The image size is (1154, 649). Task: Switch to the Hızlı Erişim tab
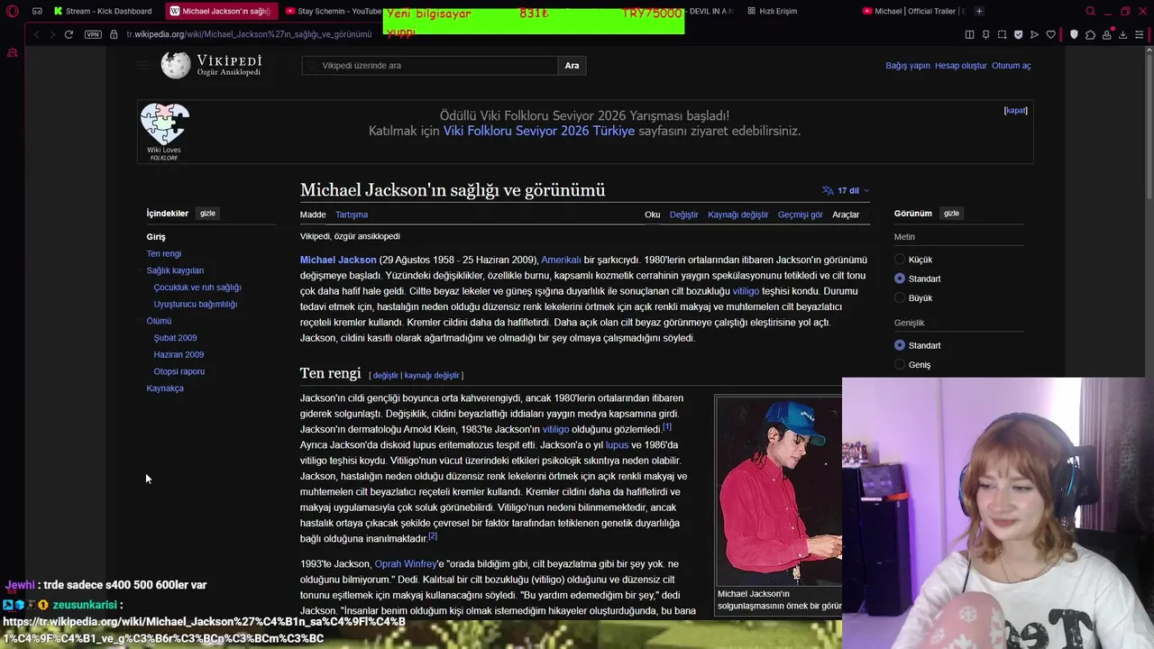[x=773, y=11]
